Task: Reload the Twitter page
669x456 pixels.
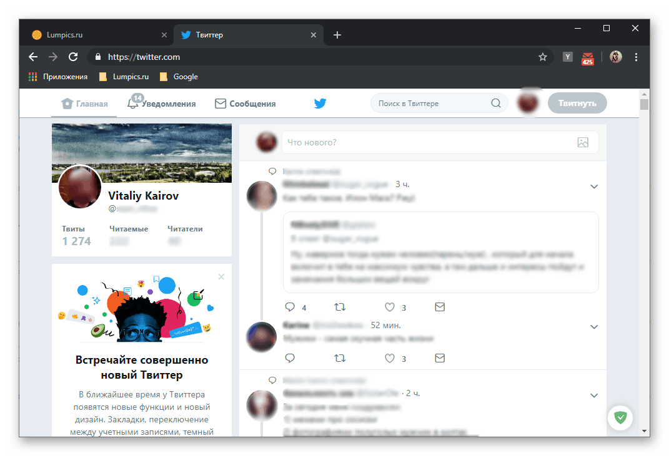Action: (x=73, y=57)
